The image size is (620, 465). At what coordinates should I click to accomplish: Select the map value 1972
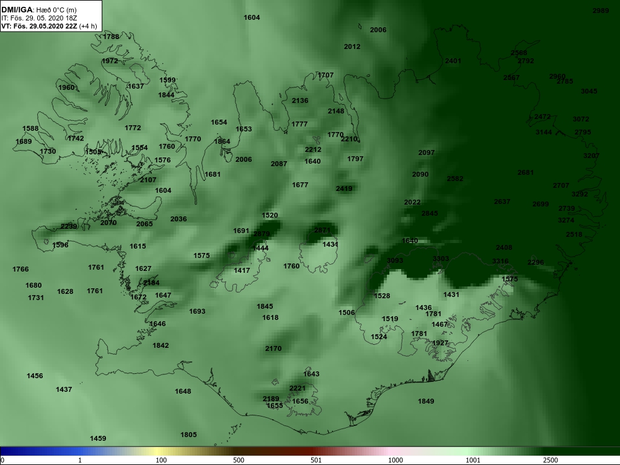point(110,61)
